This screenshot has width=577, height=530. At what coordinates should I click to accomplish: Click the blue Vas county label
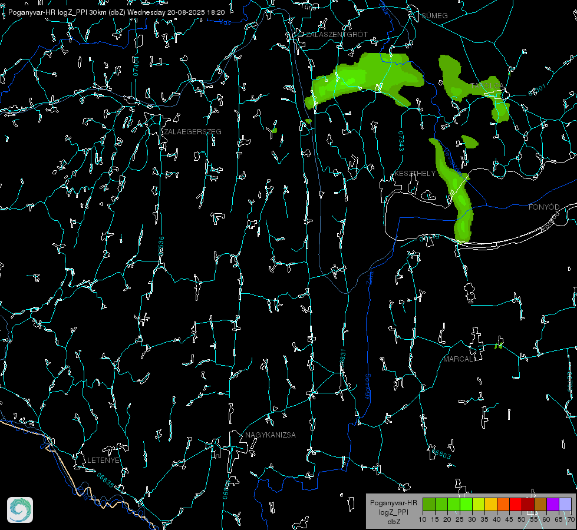pyautogui.click(x=225, y=23)
